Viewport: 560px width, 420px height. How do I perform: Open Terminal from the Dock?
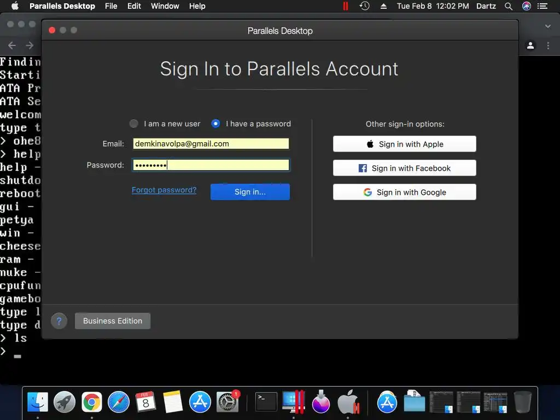[x=266, y=402]
